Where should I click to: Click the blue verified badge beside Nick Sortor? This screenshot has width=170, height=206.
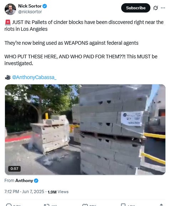[45, 6]
